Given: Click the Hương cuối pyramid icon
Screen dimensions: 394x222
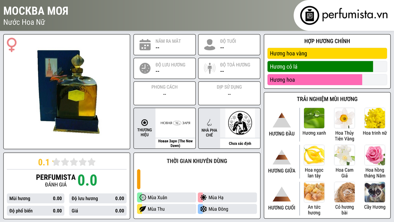Looking at the screenshot, I should point(281,194).
